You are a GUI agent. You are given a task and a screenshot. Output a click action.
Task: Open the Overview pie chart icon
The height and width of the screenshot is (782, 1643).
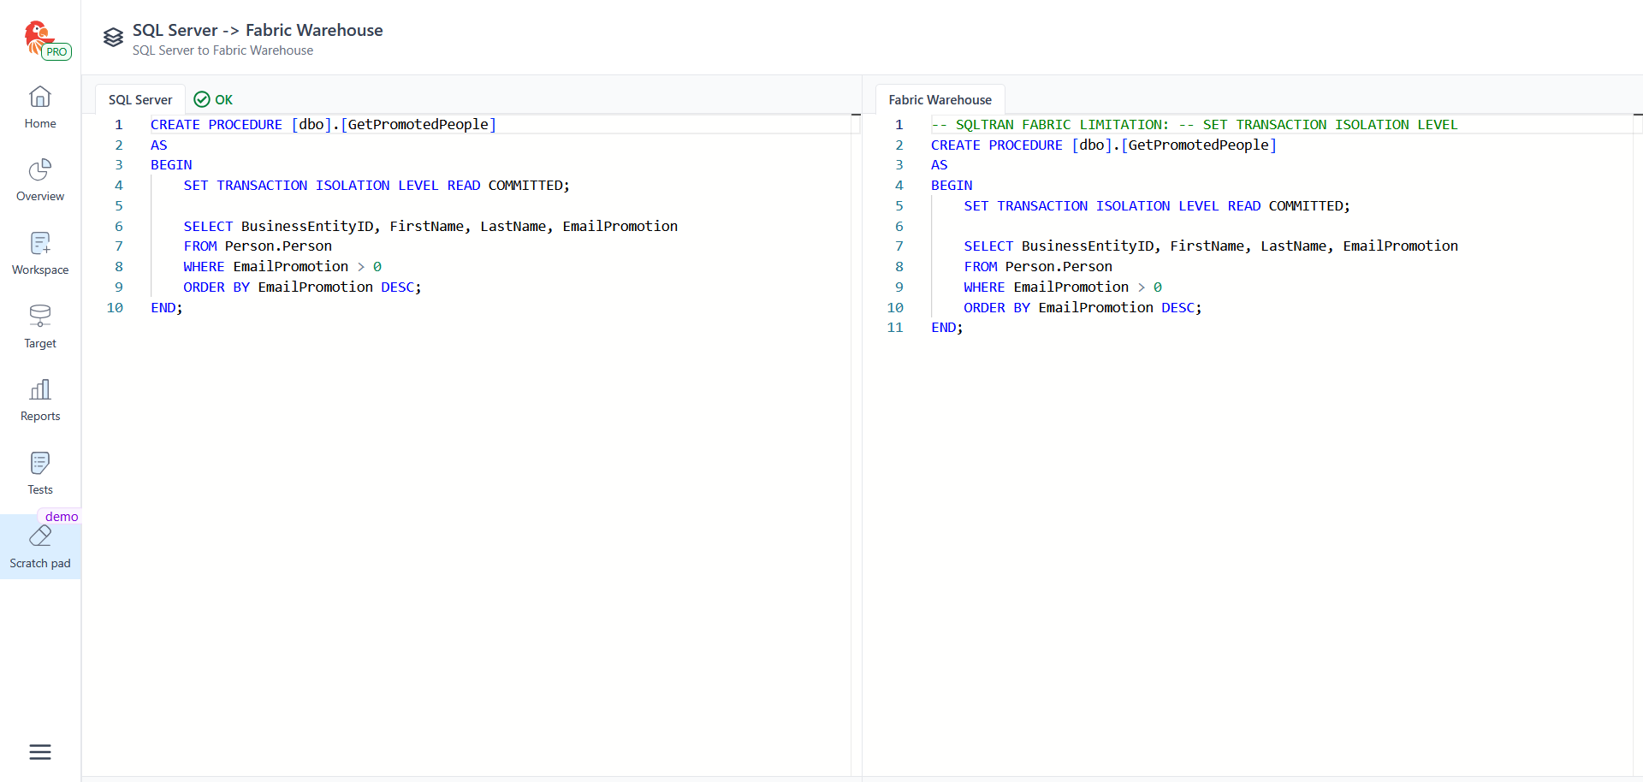click(40, 170)
